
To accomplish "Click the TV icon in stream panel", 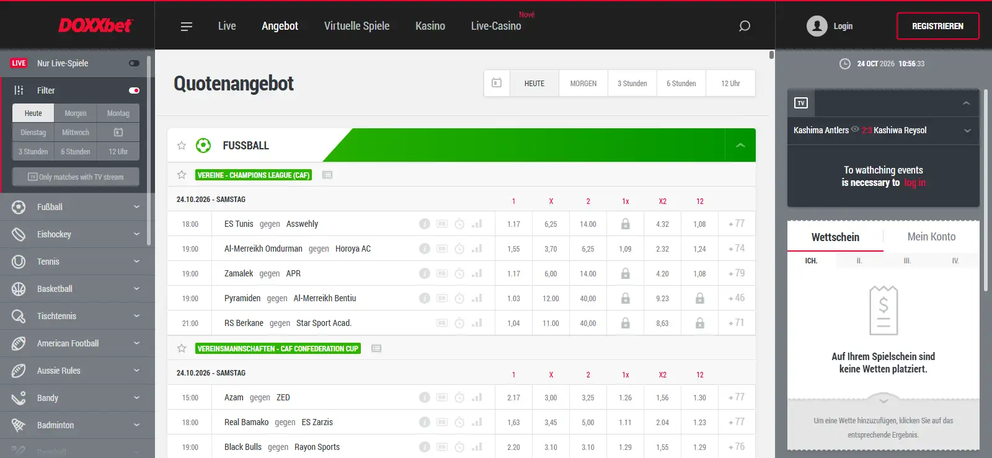I will [801, 103].
